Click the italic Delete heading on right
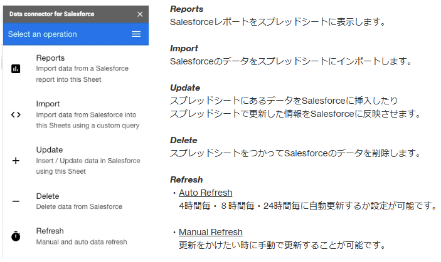The width and height of the screenshot is (441, 262). (x=184, y=140)
